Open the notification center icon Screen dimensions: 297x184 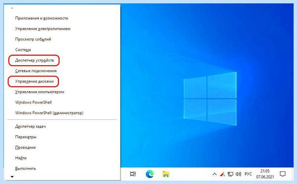click(283, 174)
